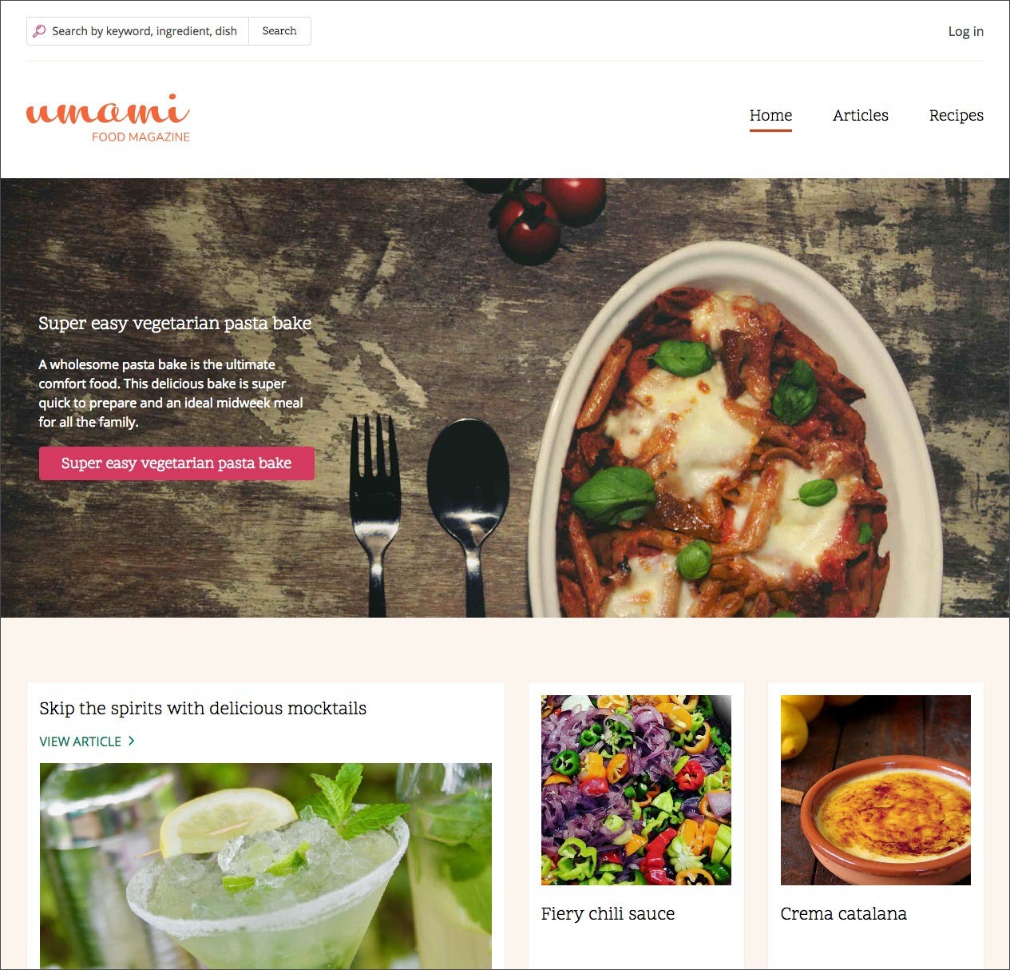This screenshot has width=1010, height=970.
Task: Click the hero heading Super easy vegetarian pasta bake
Action: click(x=175, y=324)
